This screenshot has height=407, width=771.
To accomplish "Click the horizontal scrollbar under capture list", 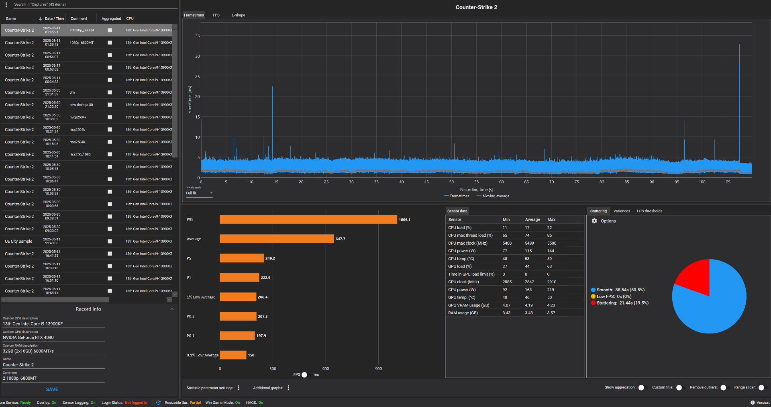I will click(x=57, y=300).
